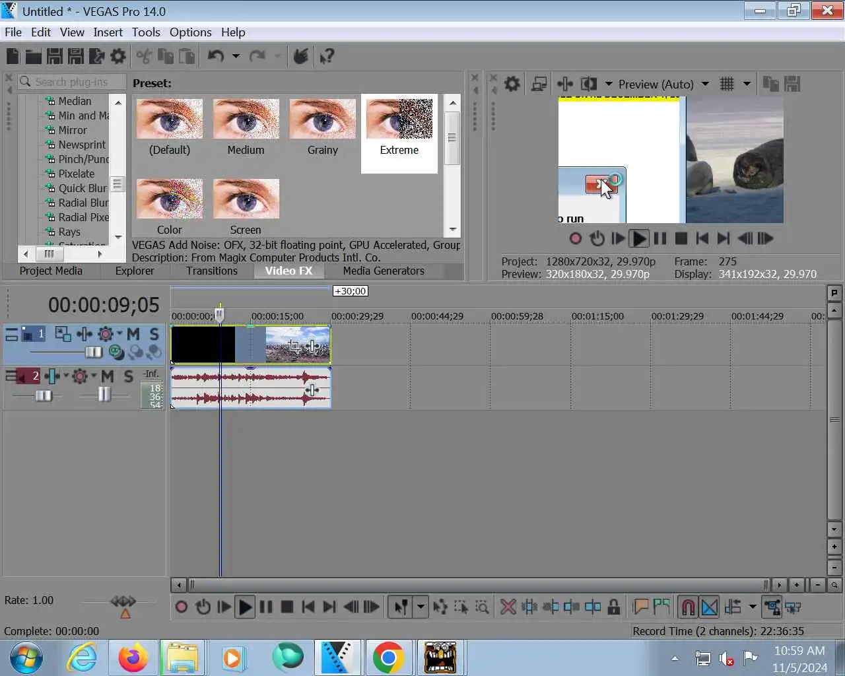Toggle Automatic Crossfades button
Image resolution: width=845 pixels, height=676 pixels.
click(x=710, y=607)
